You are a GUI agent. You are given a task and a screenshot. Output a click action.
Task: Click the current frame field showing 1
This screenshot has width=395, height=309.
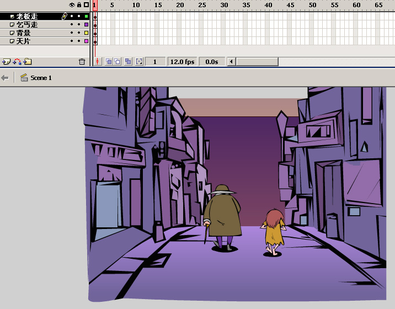(155, 62)
